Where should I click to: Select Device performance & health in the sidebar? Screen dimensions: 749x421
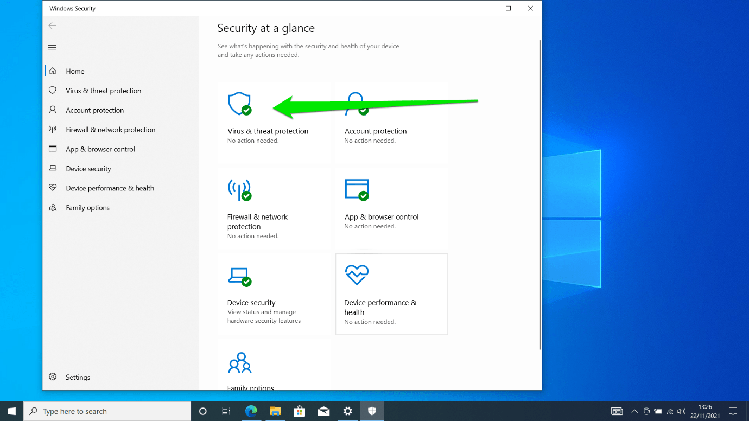109,188
